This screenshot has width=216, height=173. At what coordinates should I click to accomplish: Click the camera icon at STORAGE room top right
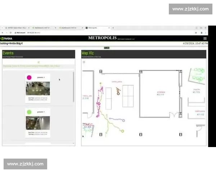180,71
